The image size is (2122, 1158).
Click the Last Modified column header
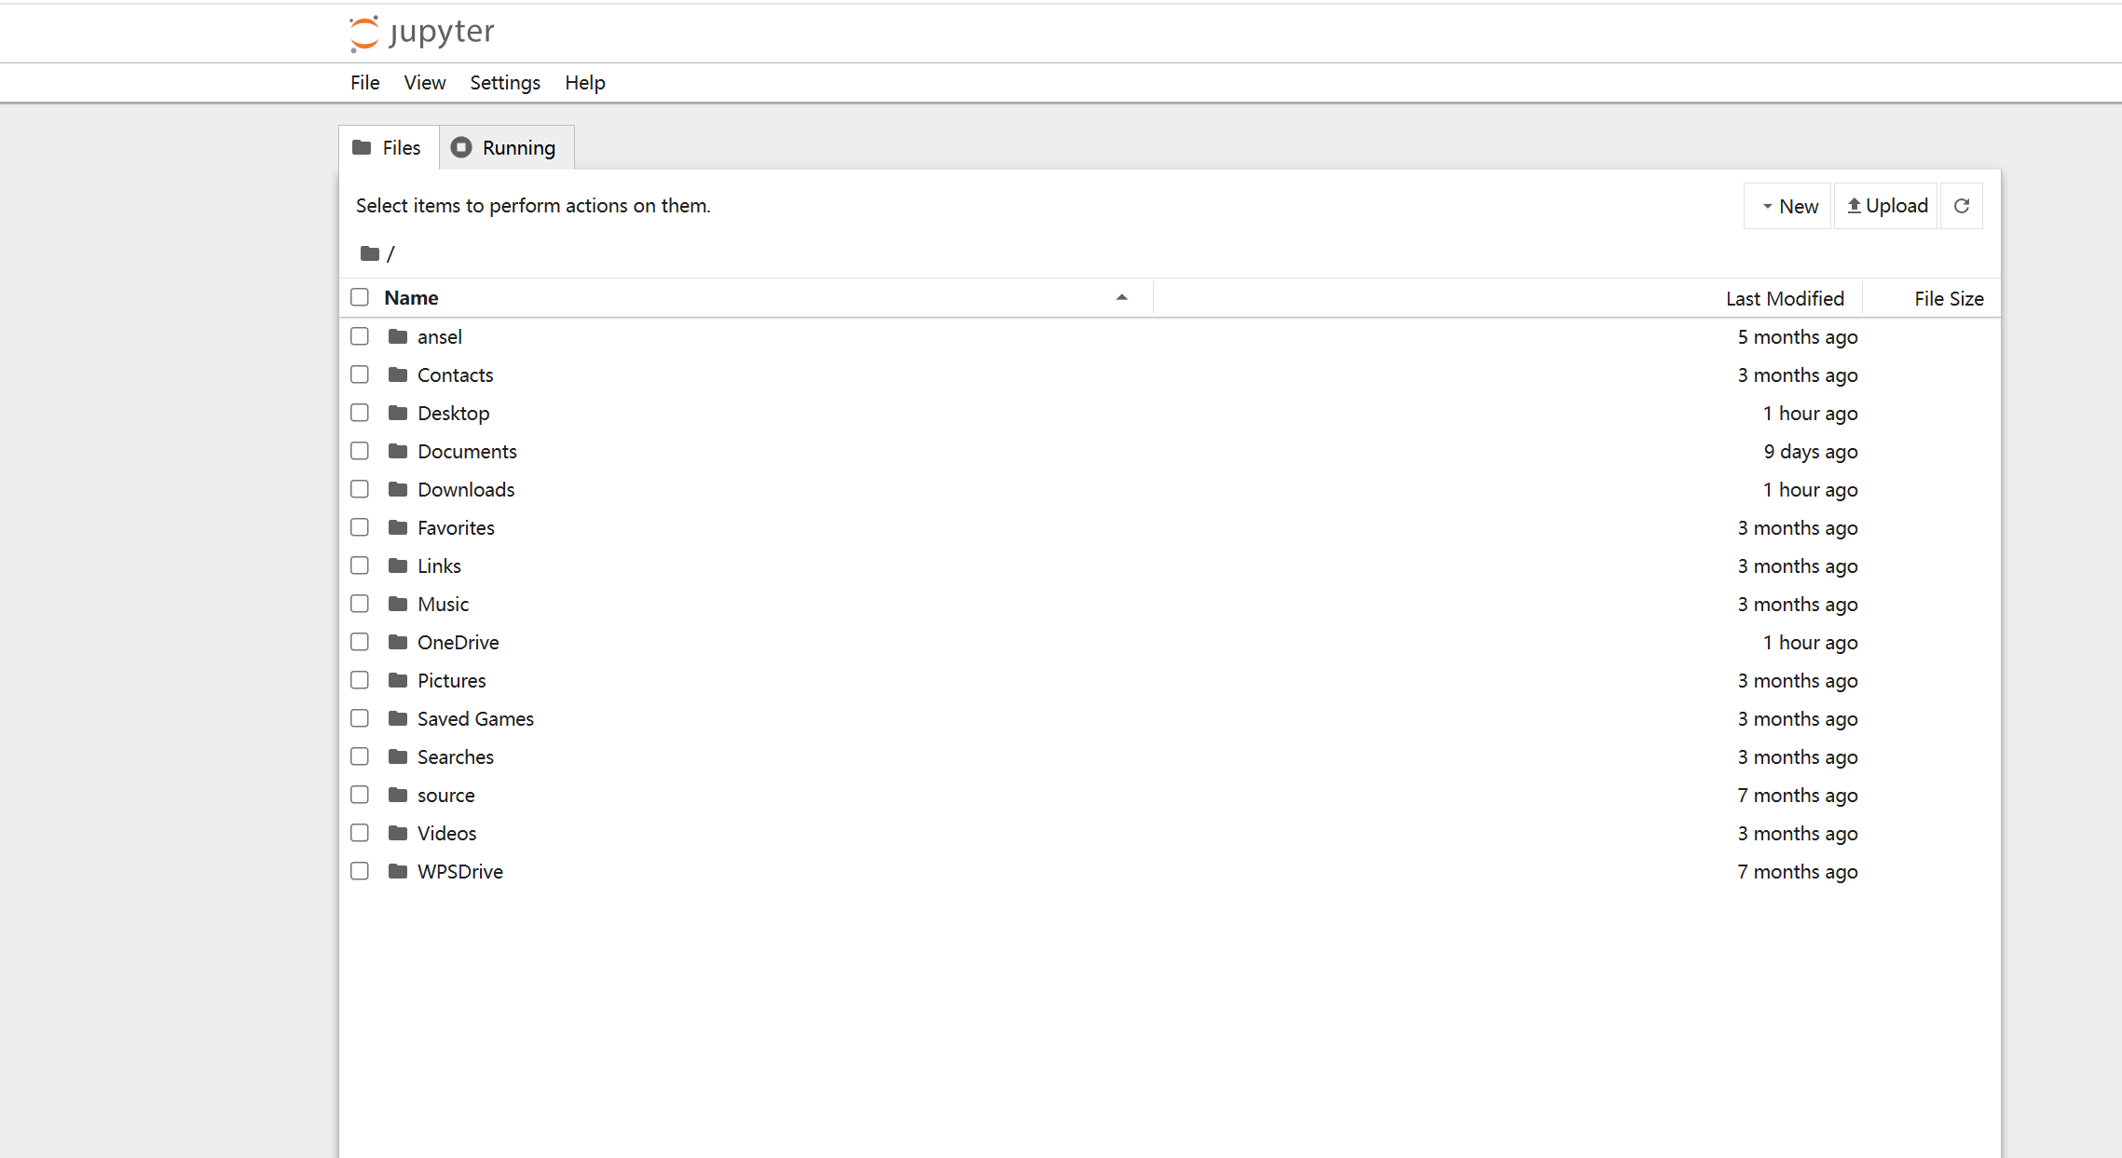tap(1785, 297)
